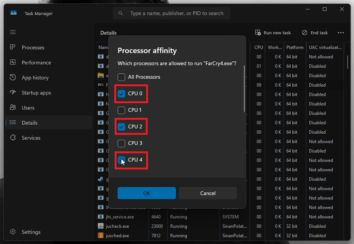The height and width of the screenshot is (244, 354).
Task: Open the Services page
Action: (x=49, y=138)
